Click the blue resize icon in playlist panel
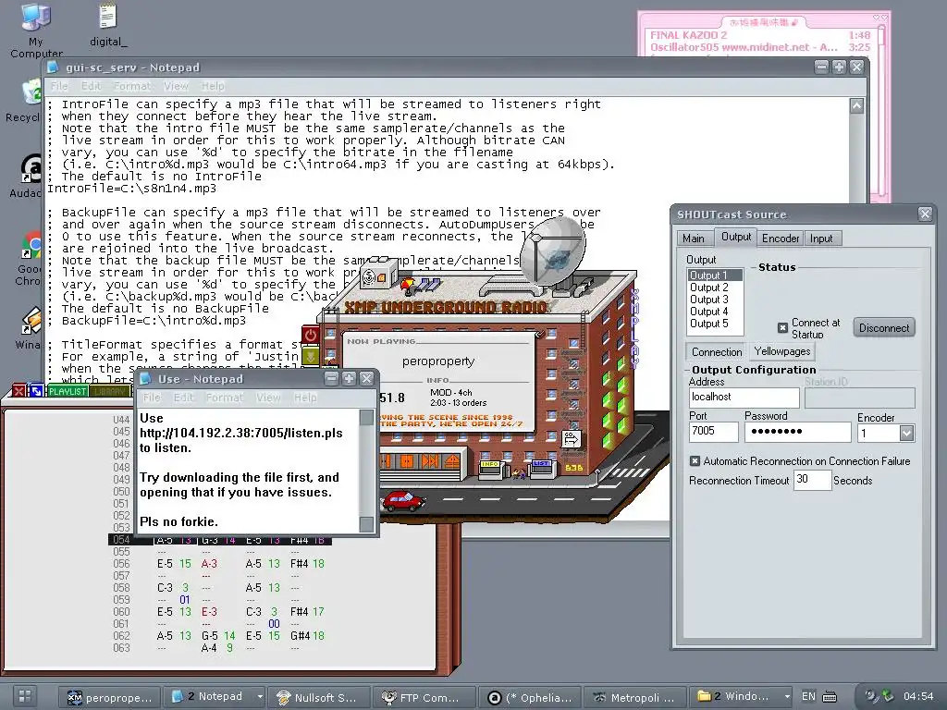Screen dimensions: 947x710 36,391
